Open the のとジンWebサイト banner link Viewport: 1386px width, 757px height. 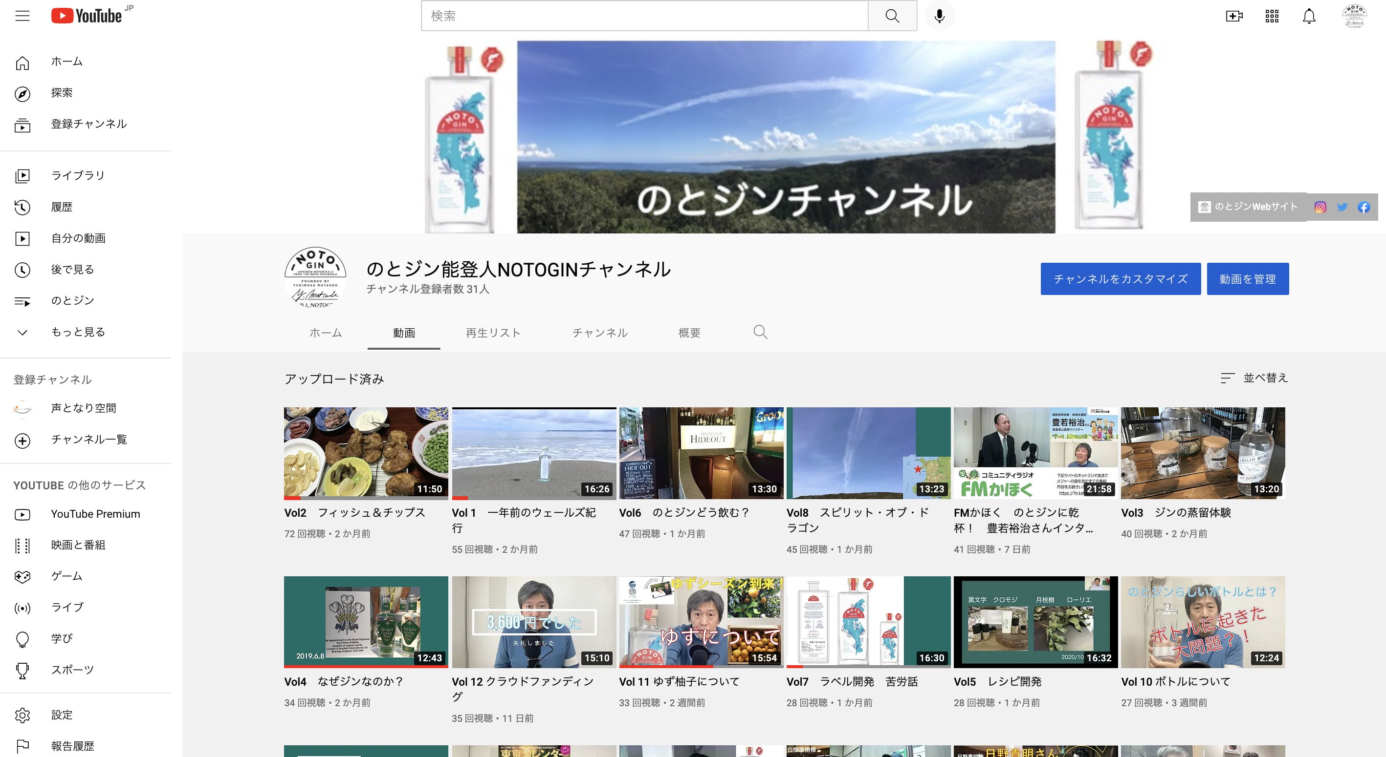1248,207
